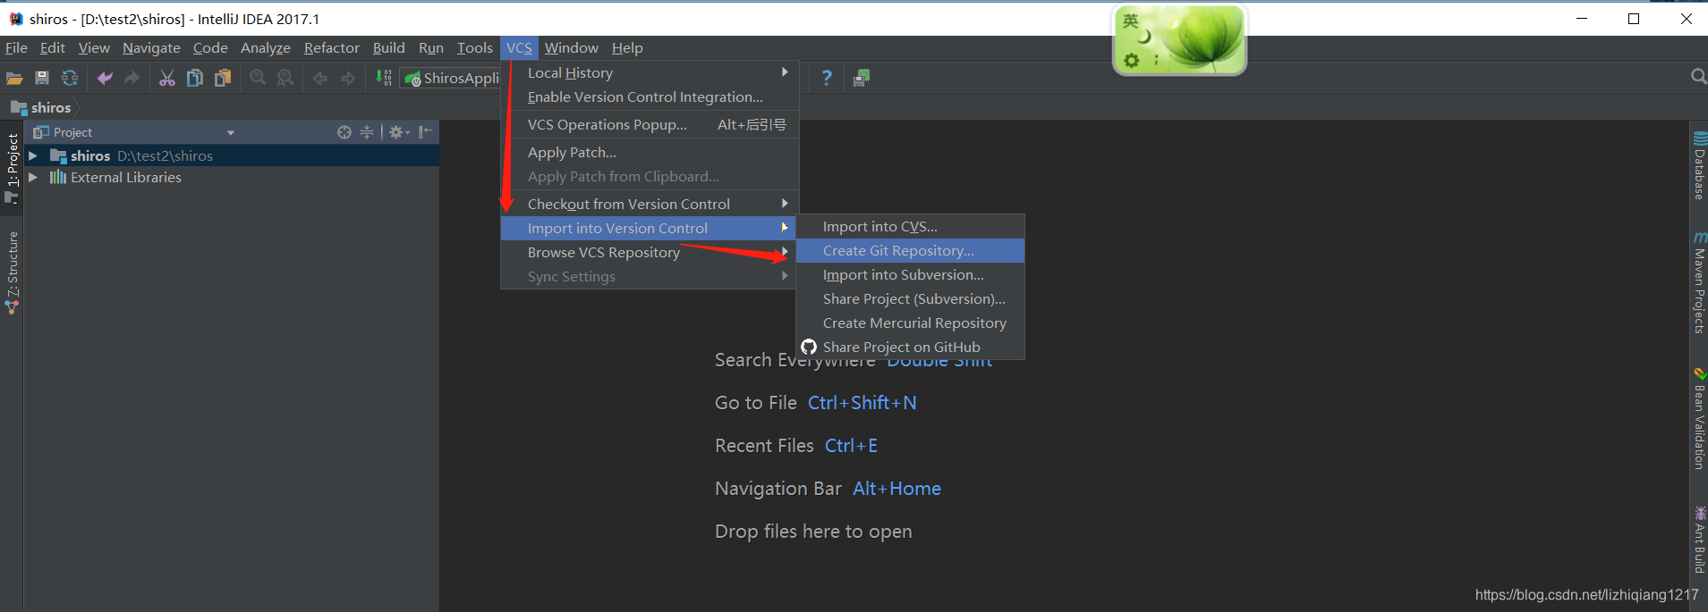Open Project panel gear settings
Viewport: 1708px width, 612px height.
[x=399, y=132]
